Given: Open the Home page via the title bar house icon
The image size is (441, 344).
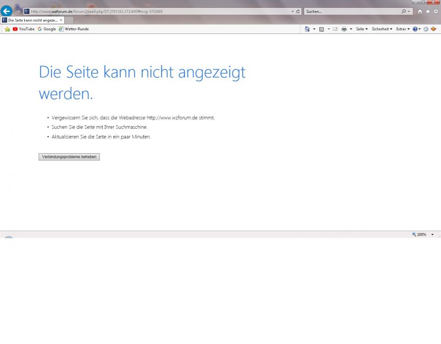Looking at the screenshot, I should [420, 11].
